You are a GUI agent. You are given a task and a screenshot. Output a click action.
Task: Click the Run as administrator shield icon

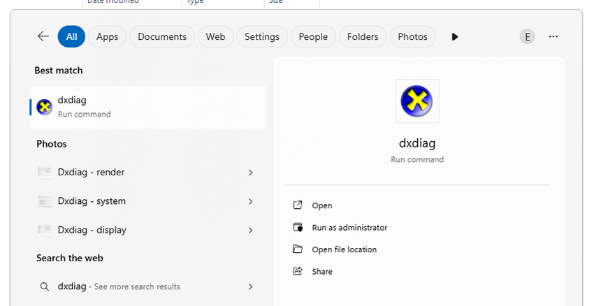click(x=298, y=227)
